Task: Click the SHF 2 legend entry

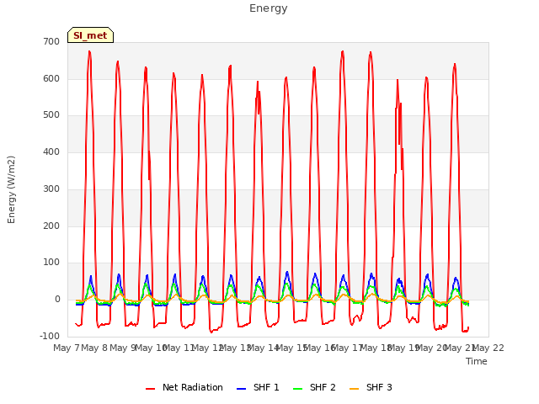Action: click(x=314, y=387)
